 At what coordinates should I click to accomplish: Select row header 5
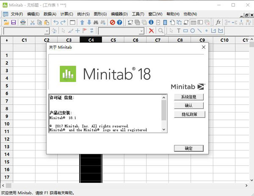pos(7,86)
